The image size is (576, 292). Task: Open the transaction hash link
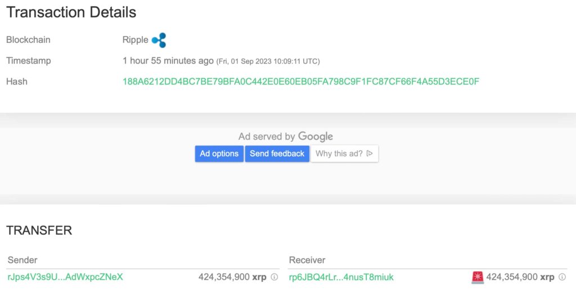point(301,82)
